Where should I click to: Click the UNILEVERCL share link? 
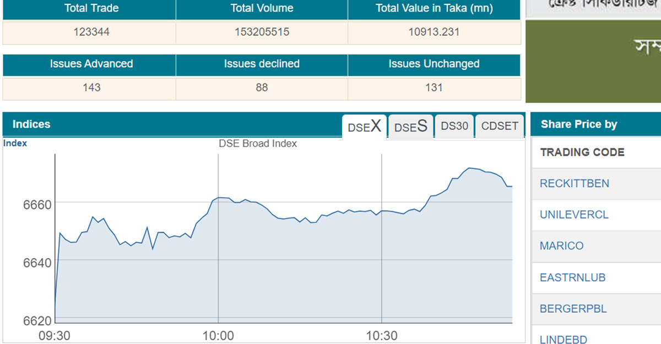[574, 215]
